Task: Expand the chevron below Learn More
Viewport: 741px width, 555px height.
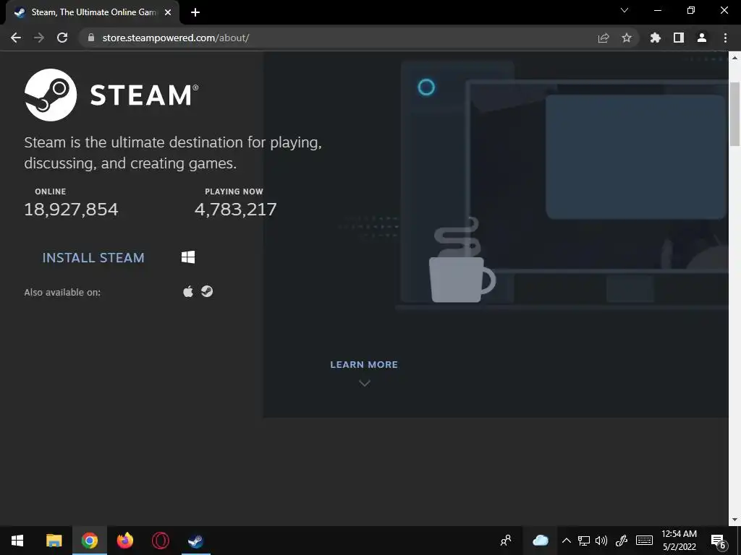Action: pyautogui.click(x=365, y=383)
